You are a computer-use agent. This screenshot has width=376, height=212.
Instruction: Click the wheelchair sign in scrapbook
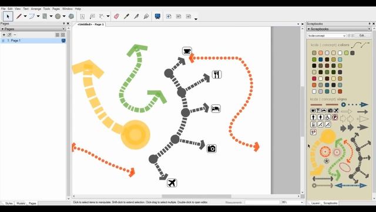pos(328,117)
